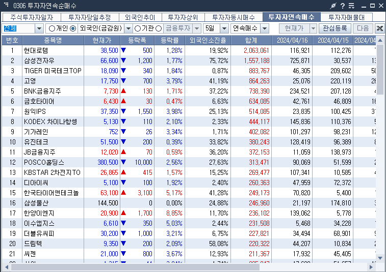The width and height of the screenshot is (386, 272).
Task: Click 합계 value 2,063,061
Action: (x=256, y=50)
